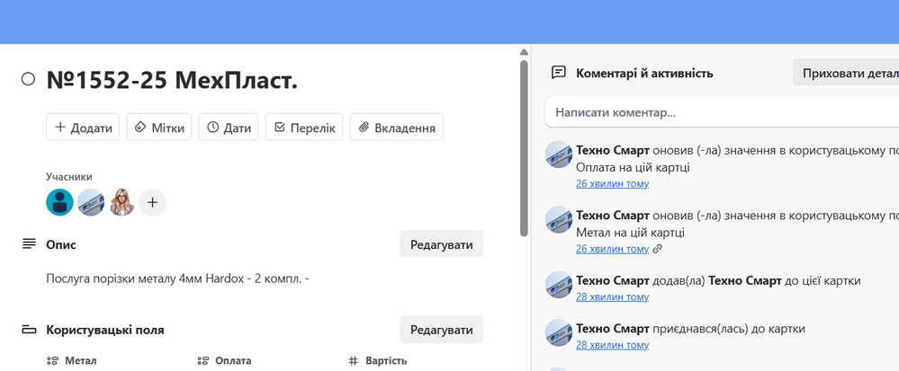The image size is (899, 371).
Task: Click the card title №1552-25 МехПласт
Action: pyautogui.click(x=172, y=81)
